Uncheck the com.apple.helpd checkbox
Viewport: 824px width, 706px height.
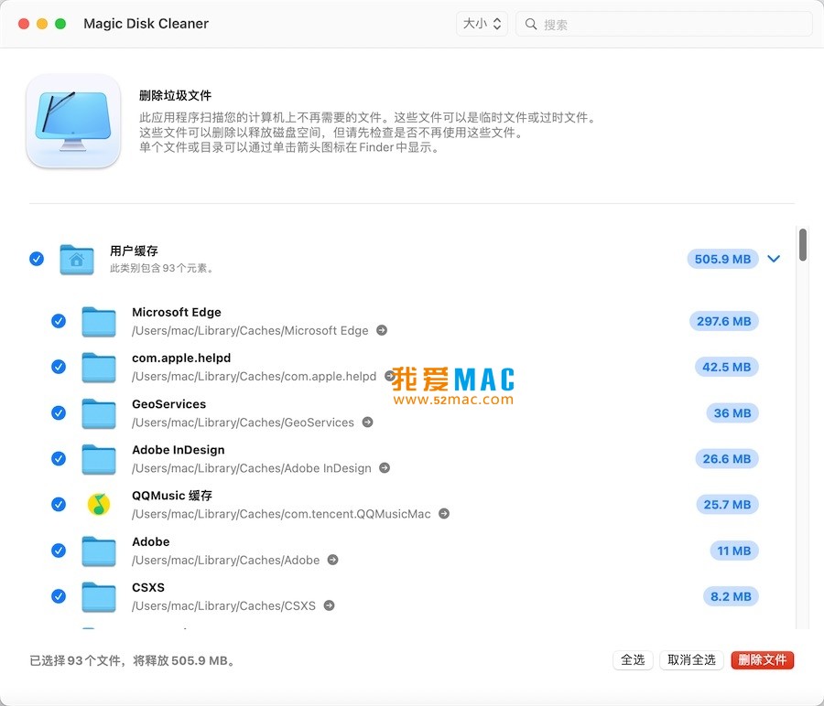click(x=59, y=367)
